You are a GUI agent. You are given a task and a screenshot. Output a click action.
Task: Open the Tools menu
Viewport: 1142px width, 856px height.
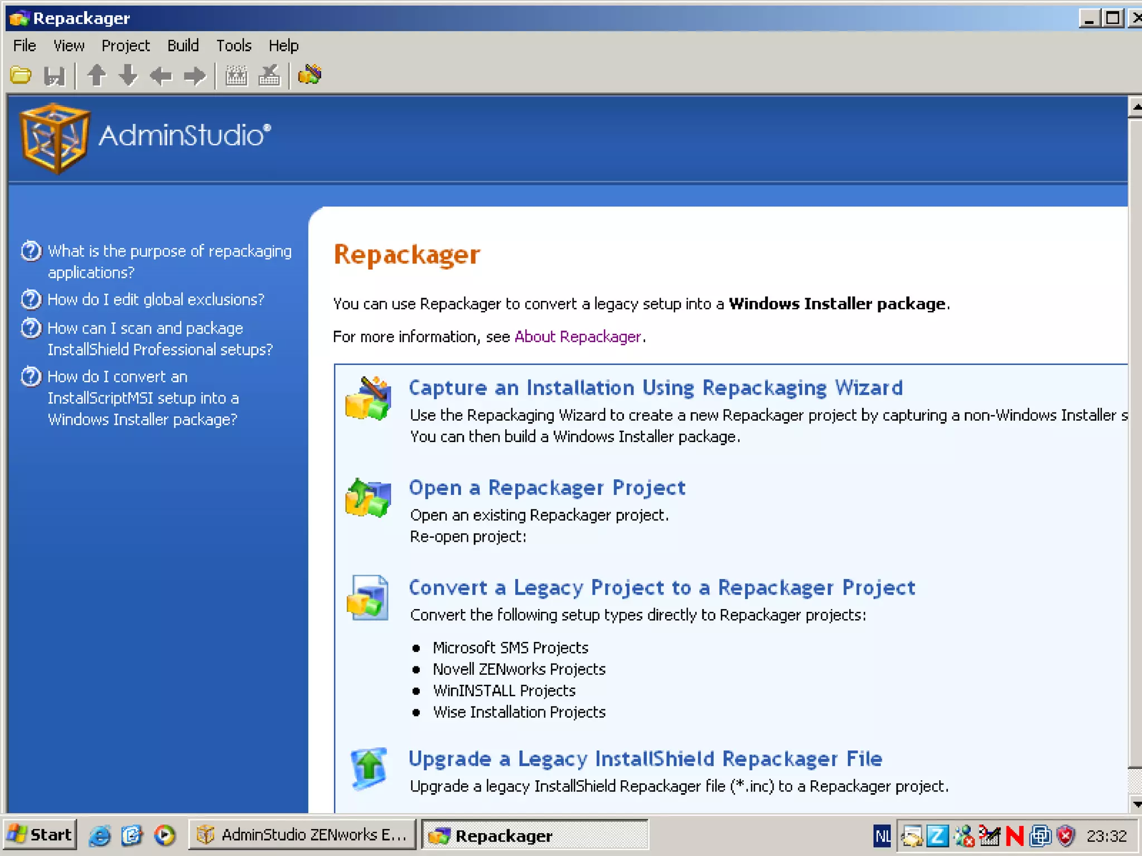pyautogui.click(x=234, y=46)
